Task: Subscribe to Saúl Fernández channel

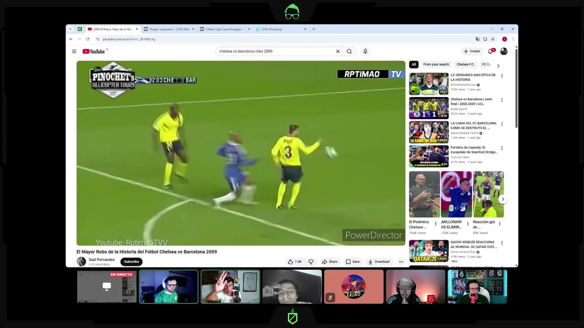Action: point(131,261)
